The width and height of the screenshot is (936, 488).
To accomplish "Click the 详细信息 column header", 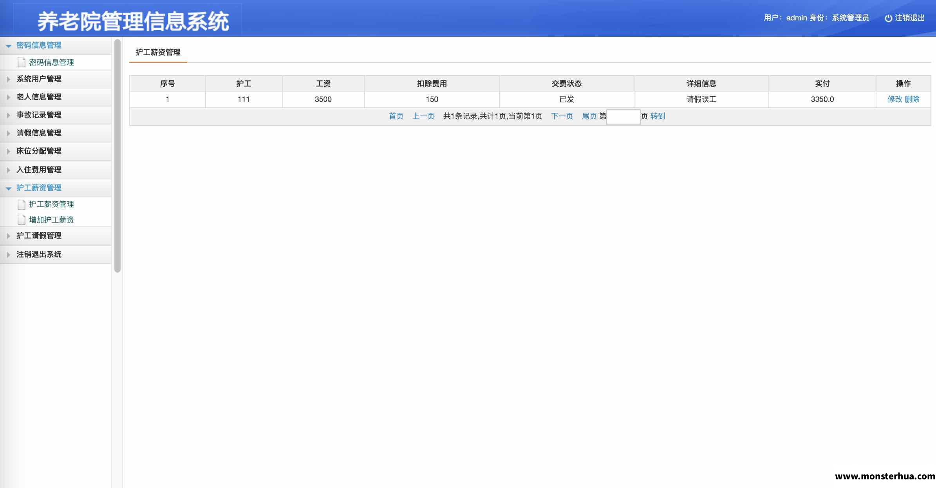I will pos(701,84).
